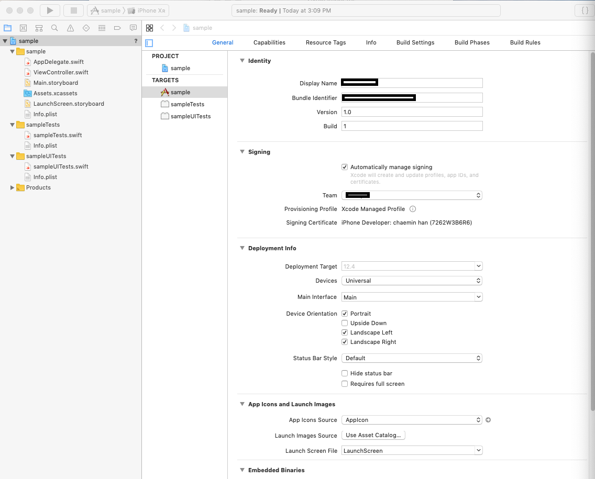Open ViewController.swift file
Image resolution: width=595 pixels, height=479 pixels.
tap(61, 72)
